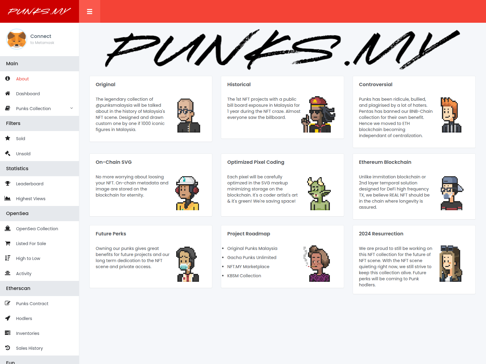
Task: Click the smoking punk in Project Roadmap card
Action: 317,264
